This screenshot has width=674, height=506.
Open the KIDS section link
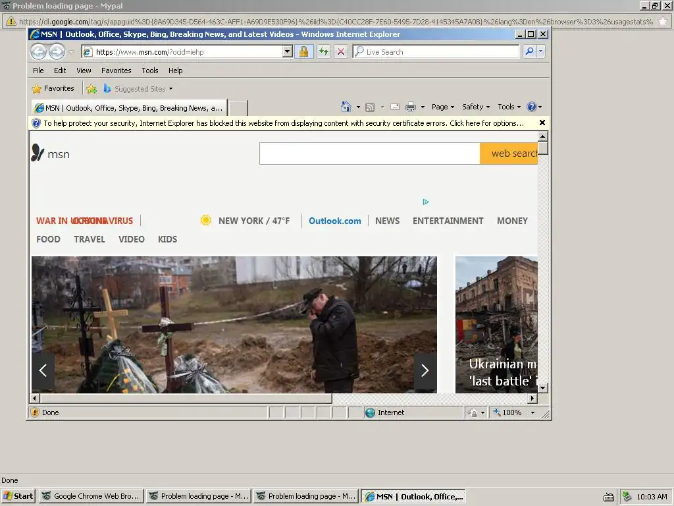coord(167,239)
